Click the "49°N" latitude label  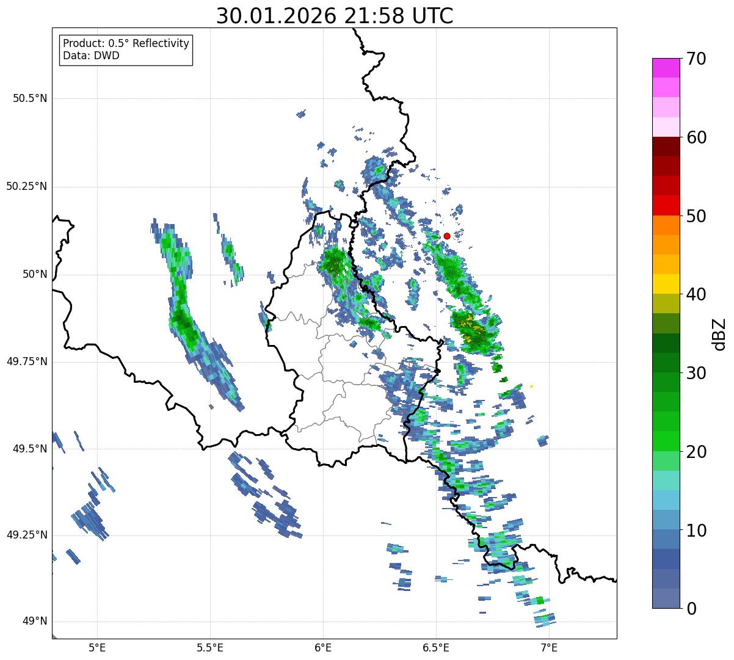[x=35, y=622]
